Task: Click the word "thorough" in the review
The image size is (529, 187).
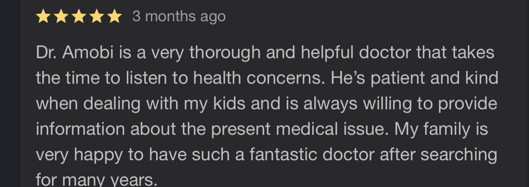Action: tap(225, 53)
